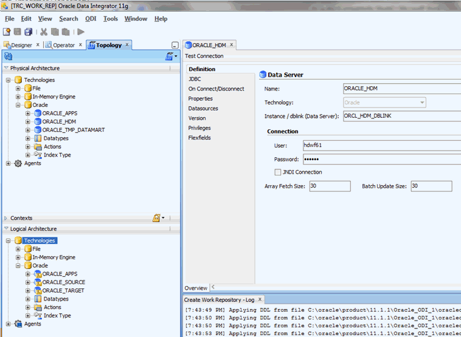Expand the ORACLE_HDM node in Physical Architecture
The height and width of the screenshot is (337, 461).
point(27,121)
